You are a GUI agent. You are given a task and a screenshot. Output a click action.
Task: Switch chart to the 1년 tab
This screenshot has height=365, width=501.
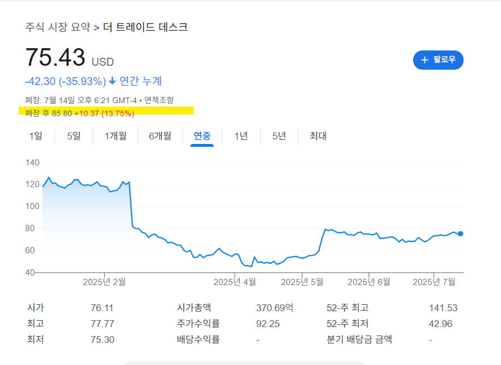point(241,136)
